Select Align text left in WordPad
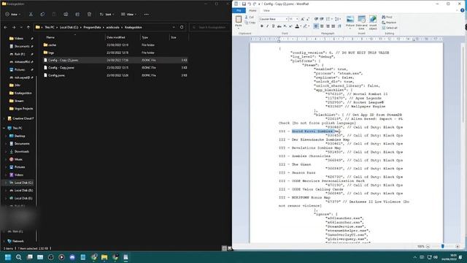The height and width of the screenshot is (263, 467). coord(316,26)
